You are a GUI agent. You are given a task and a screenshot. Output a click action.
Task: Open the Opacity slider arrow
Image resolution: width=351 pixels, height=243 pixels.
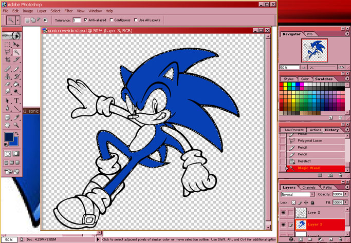pyautogui.click(x=346, y=194)
